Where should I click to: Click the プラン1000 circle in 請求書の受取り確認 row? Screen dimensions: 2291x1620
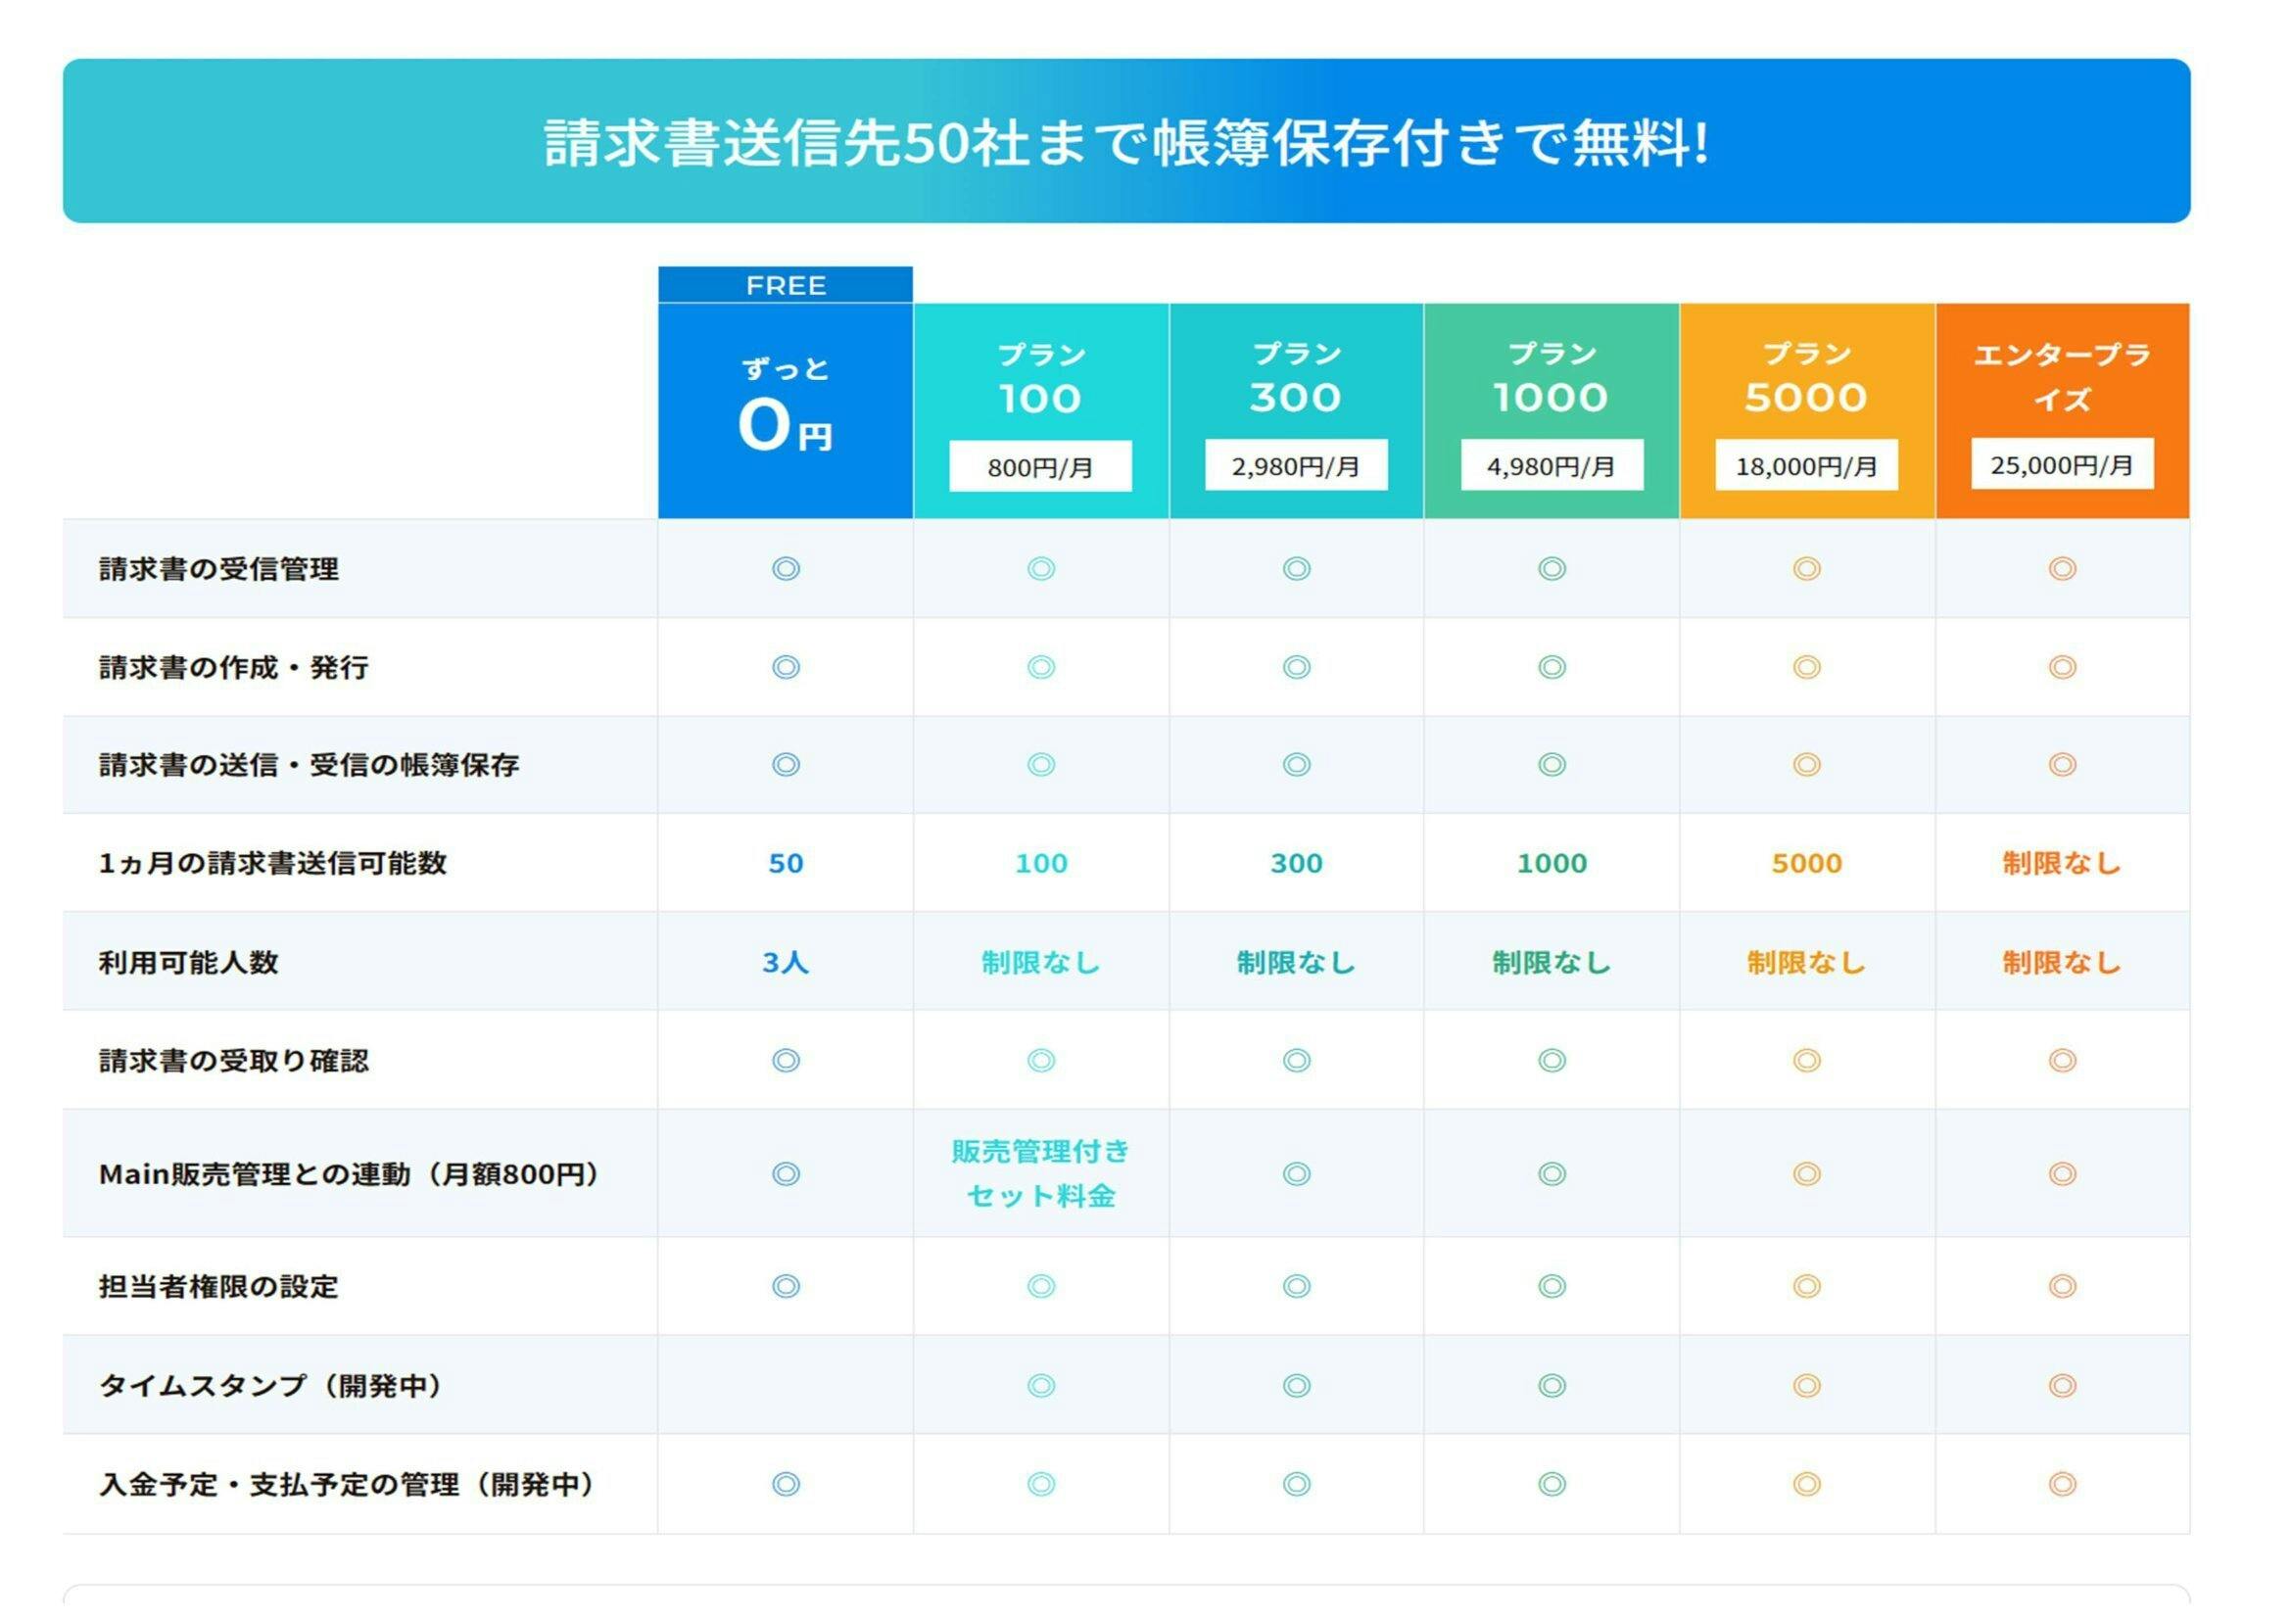(x=1551, y=1060)
